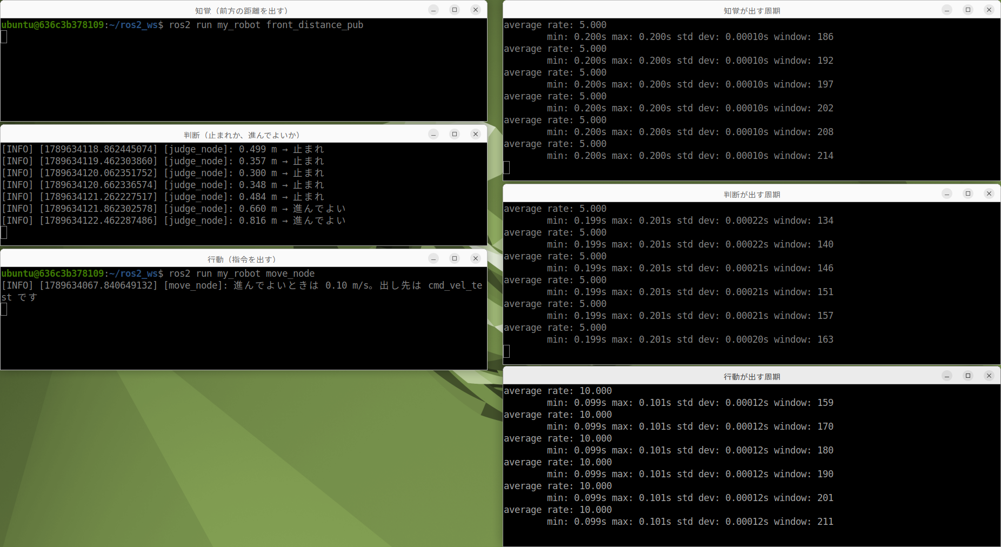Image resolution: width=1001 pixels, height=547 pixels.
Task: Maximize the 知覚（前方の距離を出す）window
Action: pyautogui.click(x=455, y=10)
